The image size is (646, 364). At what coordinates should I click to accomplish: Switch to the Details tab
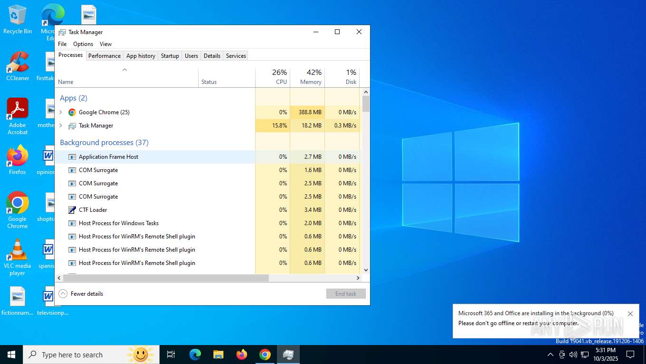212,56
